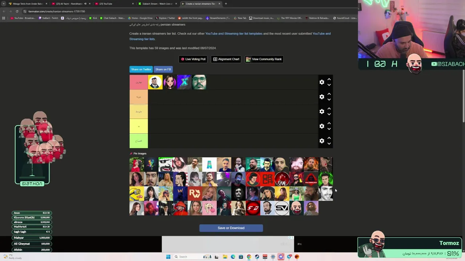Move the bright-yellow fourth tier row up
The width and height of the screenshot is (465, 261).
[329, 123]
